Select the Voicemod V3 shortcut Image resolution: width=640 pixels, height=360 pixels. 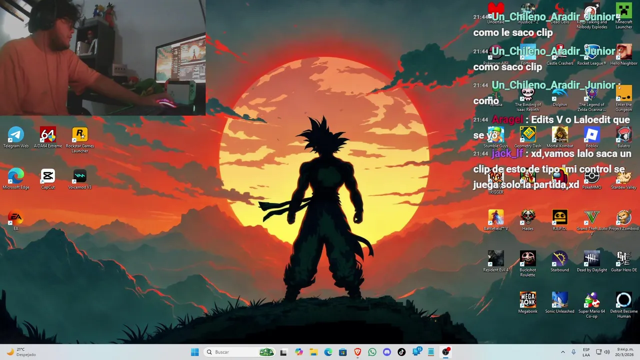(x=80, y=179)
